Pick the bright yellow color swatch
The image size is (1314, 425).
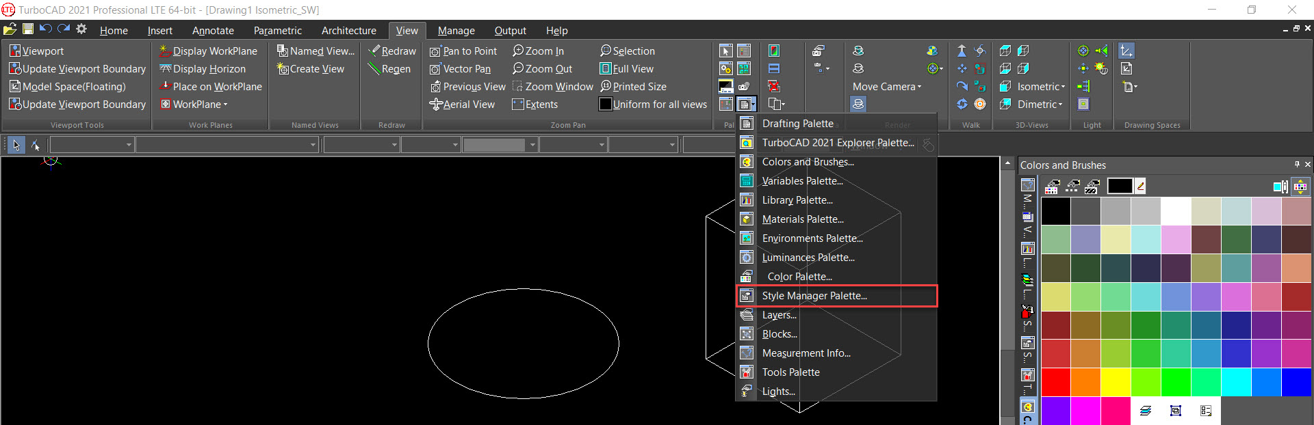point(1116,383)
